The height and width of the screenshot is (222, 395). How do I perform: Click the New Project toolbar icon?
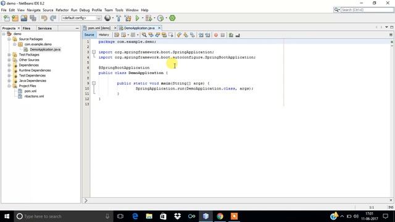[15, 18]
